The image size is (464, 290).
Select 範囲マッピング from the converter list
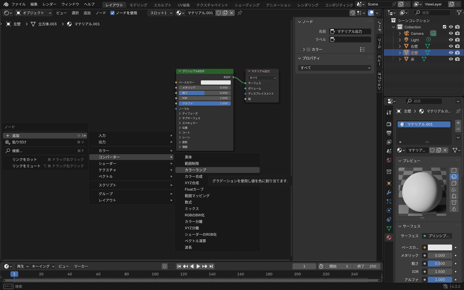click(218, 196)
